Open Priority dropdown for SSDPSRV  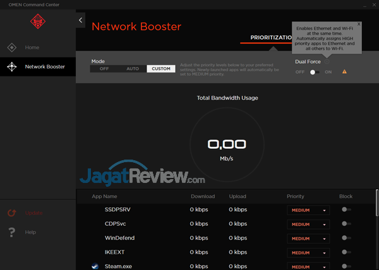click(x=309, y=210)
